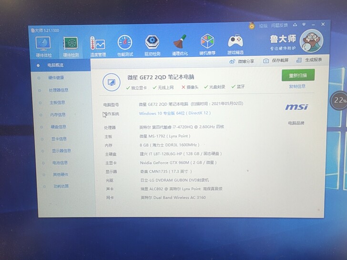Select 显卡信息 in the sidebar

coord(59,139)
